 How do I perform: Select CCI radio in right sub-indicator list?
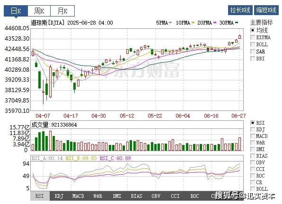tap(253, 169)
